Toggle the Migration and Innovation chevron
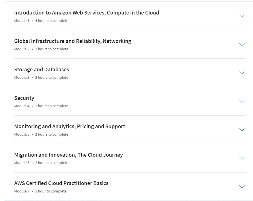The image size is (253, 201). (x=242, y=158)
